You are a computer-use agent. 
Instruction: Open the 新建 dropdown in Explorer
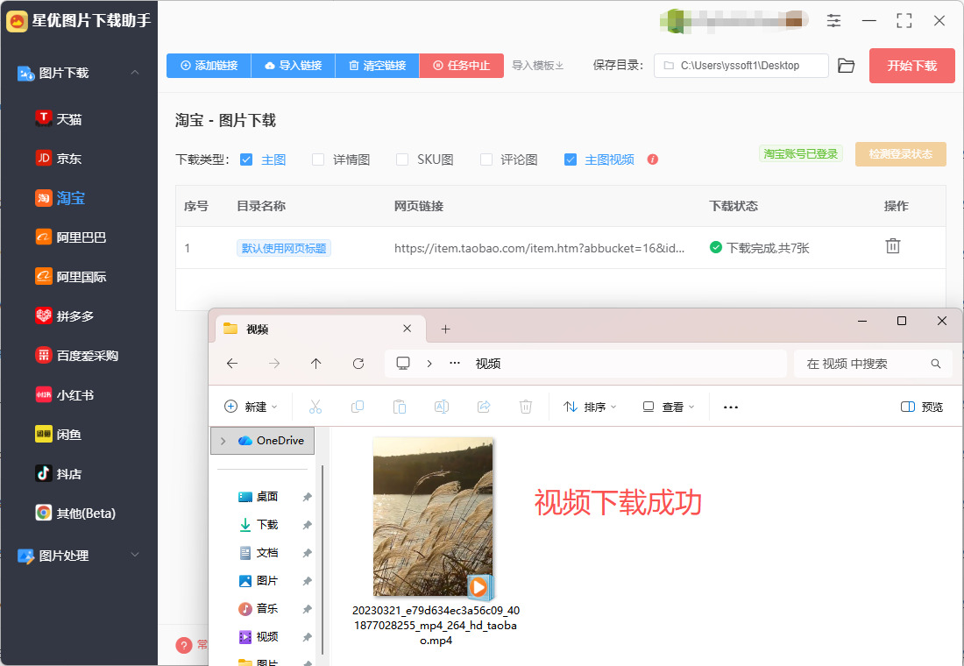pos(251,407)
